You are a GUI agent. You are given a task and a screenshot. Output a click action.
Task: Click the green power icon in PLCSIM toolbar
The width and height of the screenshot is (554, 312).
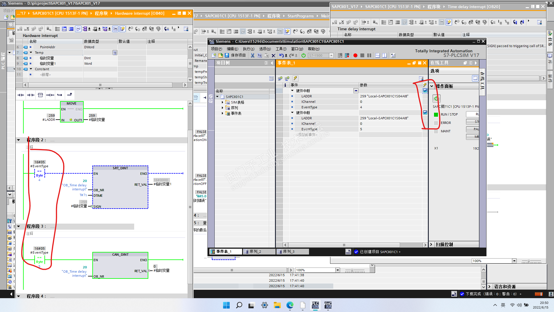[304, 55]
